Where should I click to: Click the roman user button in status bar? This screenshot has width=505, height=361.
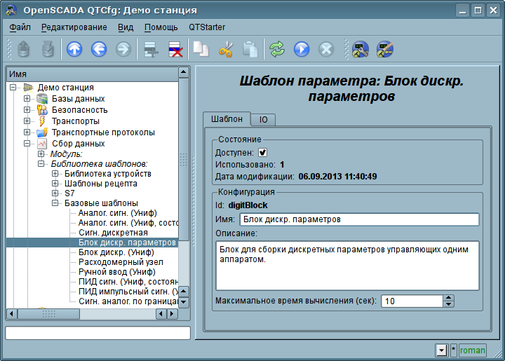coord(473,350)
